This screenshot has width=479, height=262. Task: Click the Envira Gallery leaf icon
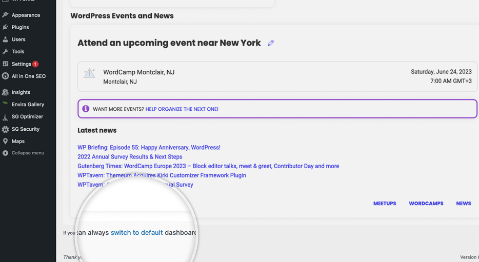point(5,104)
